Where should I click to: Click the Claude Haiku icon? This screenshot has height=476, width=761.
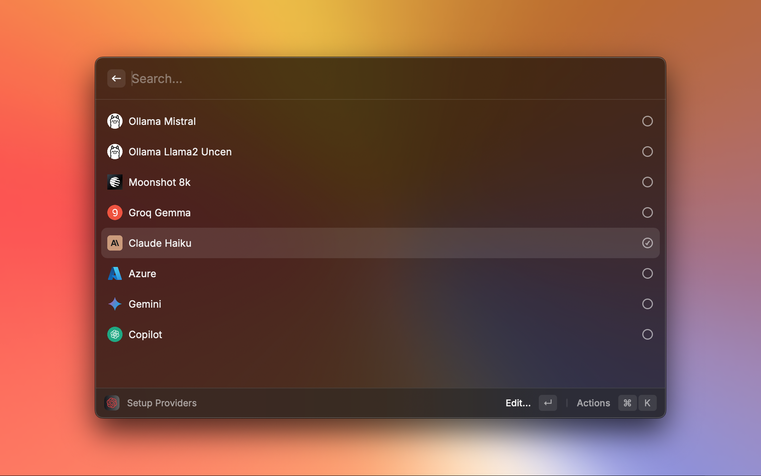click(x=115, y=243)
